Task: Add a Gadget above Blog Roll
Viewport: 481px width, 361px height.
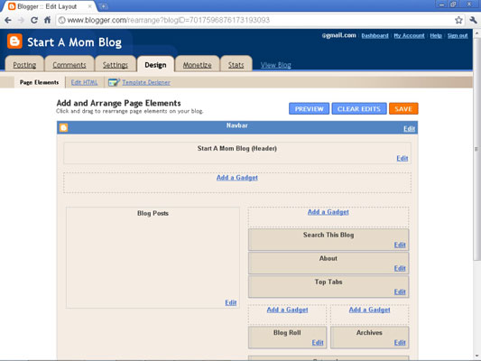Action: [x=288, y=310]
